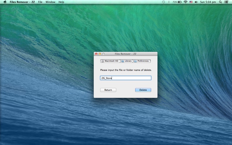Open Spotlight search magnifier
Viewport: 232px width, 145px height.
pos(220,2)
